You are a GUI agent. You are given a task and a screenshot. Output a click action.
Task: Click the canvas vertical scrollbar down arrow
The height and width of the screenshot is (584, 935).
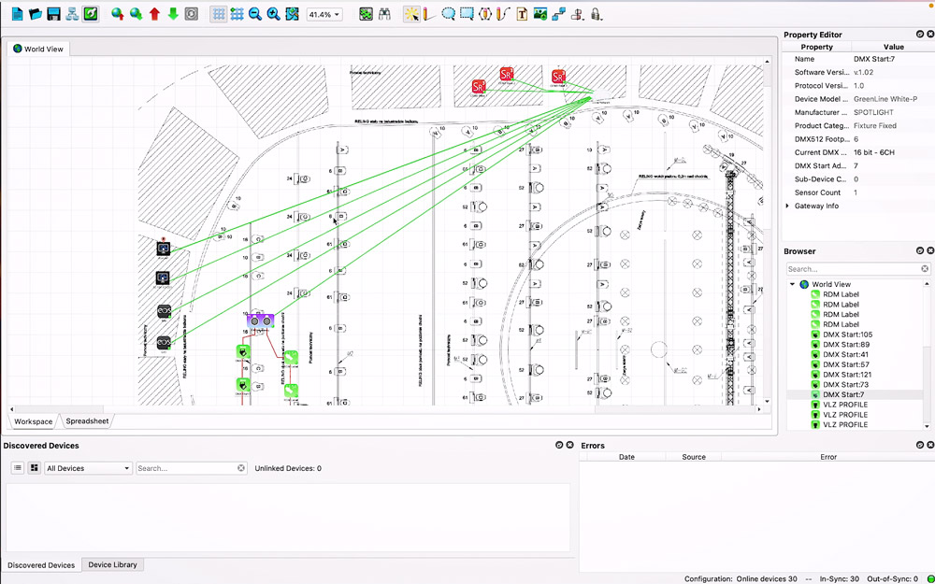coord(768,402)
